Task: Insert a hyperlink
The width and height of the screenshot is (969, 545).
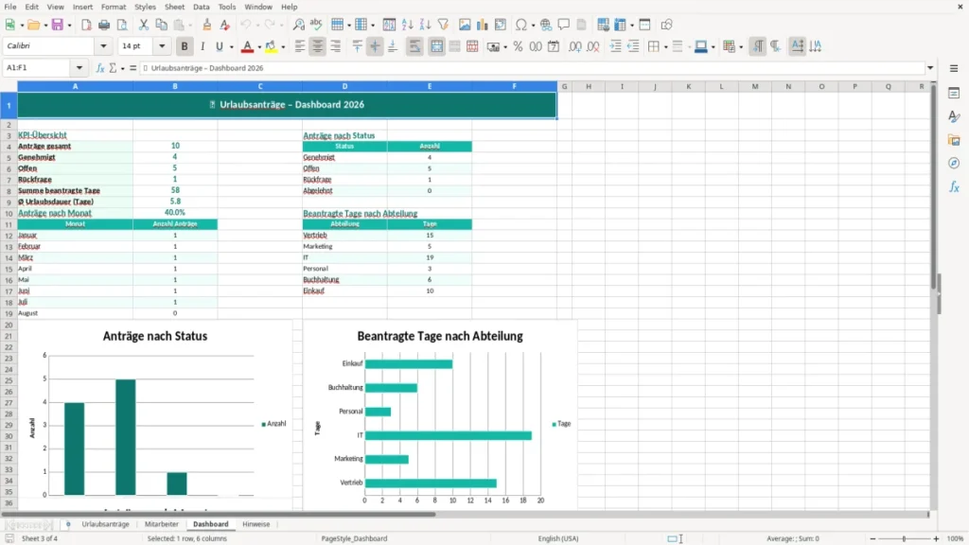Action: coord(546,25)
